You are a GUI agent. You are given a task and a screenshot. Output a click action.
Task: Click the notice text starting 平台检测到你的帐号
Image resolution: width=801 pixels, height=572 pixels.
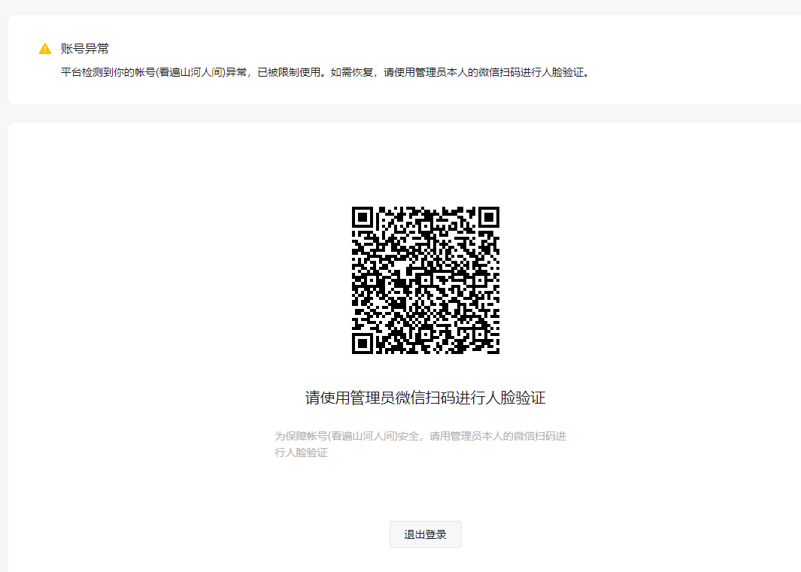pos(326,72)
